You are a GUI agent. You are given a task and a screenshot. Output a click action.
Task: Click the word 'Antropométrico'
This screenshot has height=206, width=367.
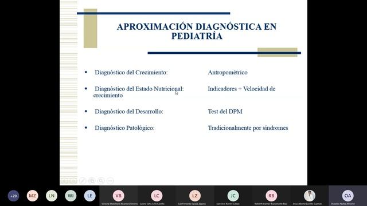coord(228,73)
